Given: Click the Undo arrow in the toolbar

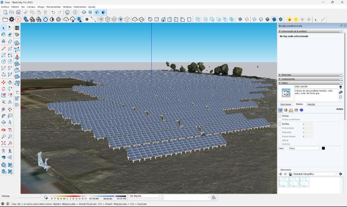Looking at the screenshot, I should click(x=53, y=12).
